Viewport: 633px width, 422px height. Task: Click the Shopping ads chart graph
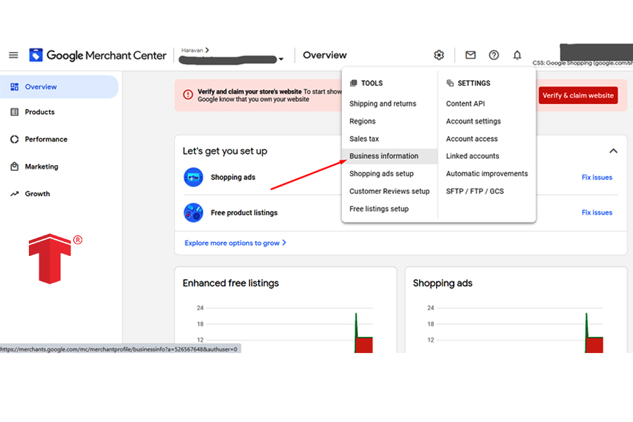click(x=515, y=328)
